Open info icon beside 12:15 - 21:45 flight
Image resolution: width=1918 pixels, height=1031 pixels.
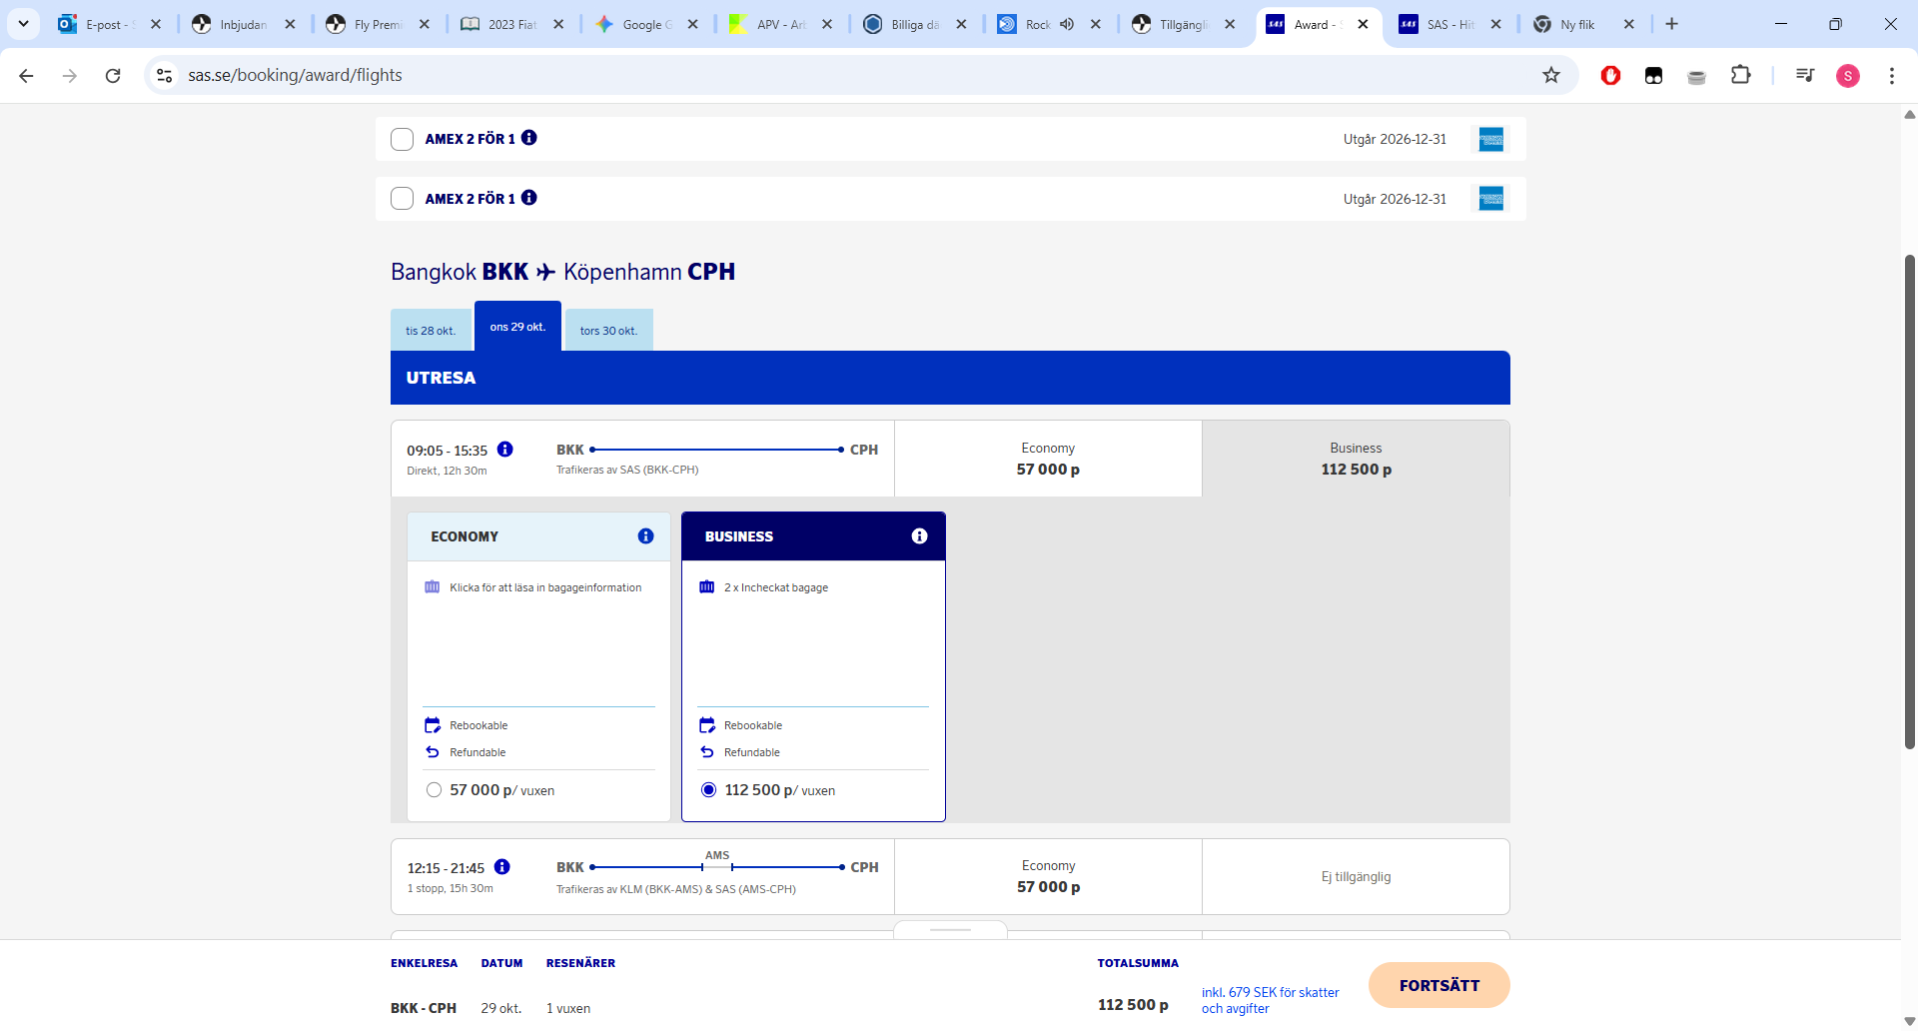tap(502, 867)
